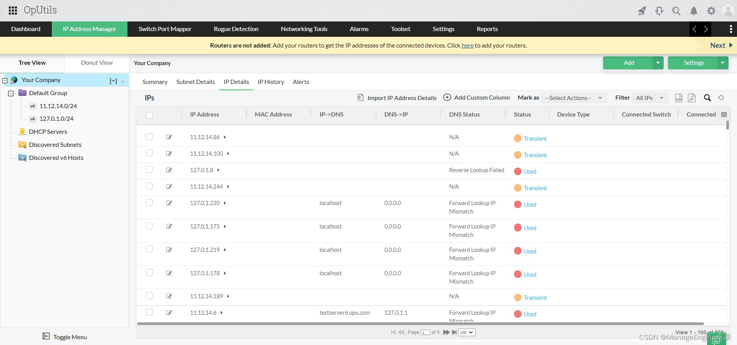Screen dimensions: 737x345
Task: Click the page number input field
Action: point(425,332)
